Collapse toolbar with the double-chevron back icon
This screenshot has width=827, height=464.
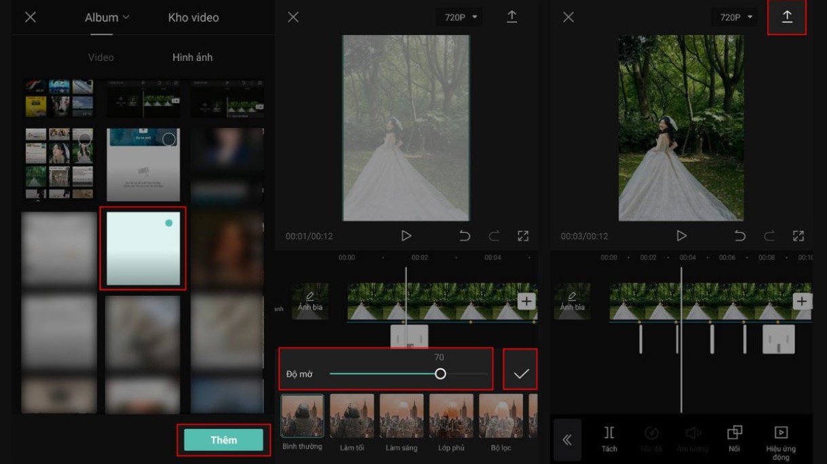click(567, 440)
